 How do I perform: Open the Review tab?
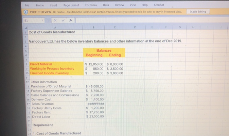coord(119,5)
